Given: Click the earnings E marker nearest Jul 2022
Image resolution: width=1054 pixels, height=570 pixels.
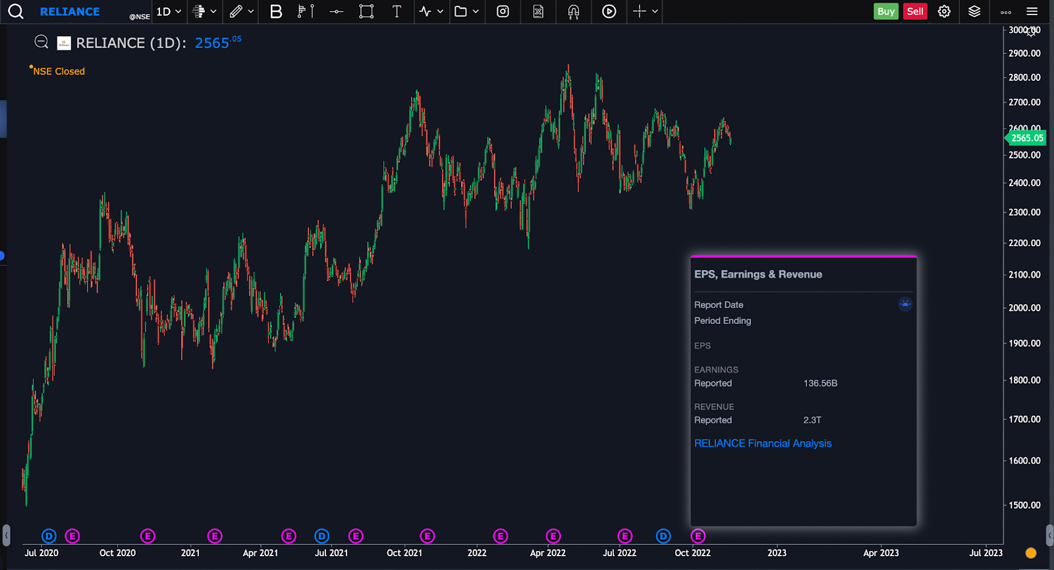Looking at the screenshot, I should pyautogui.click(x=624, y=536).
